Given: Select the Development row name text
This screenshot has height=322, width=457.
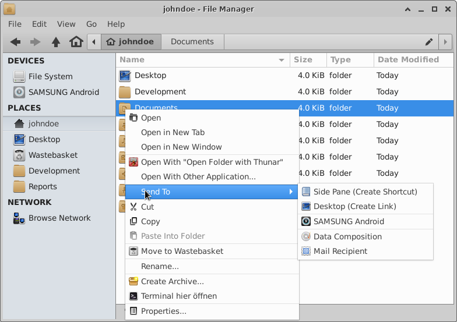Looking at the screenshot, I should (160, 92).
